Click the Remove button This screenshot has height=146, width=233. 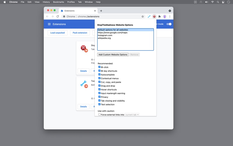pos(134,55)
